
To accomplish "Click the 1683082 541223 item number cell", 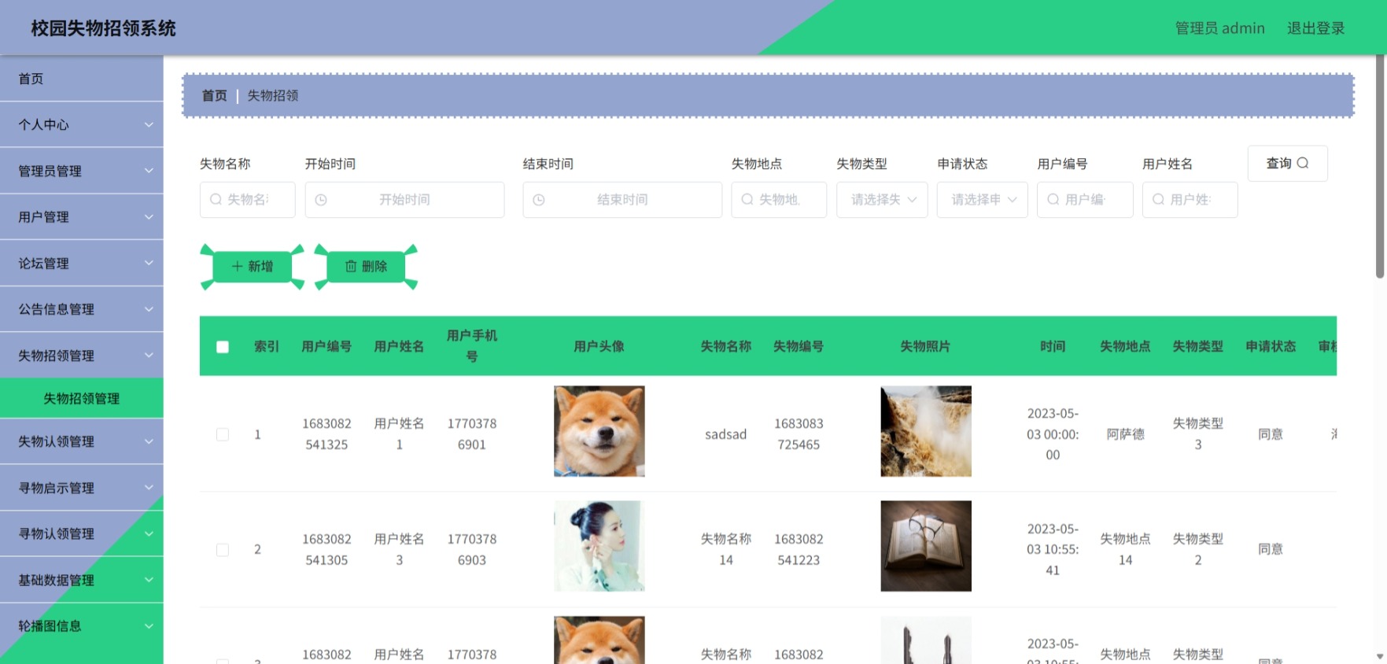I will tap(799, 549).
